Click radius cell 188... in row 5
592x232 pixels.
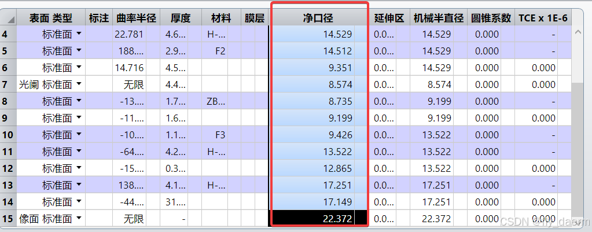click(x=129, y=51)
